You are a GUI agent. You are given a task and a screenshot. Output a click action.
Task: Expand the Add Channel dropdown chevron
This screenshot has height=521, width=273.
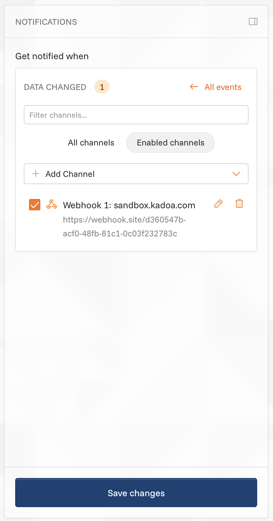click(x=236, y=174)
